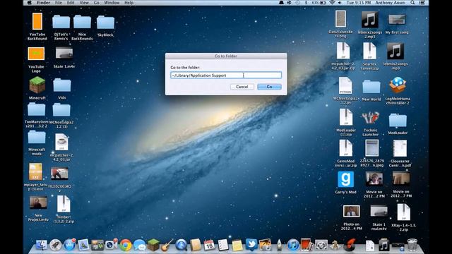Select My first song desktop file

point(397,20)
